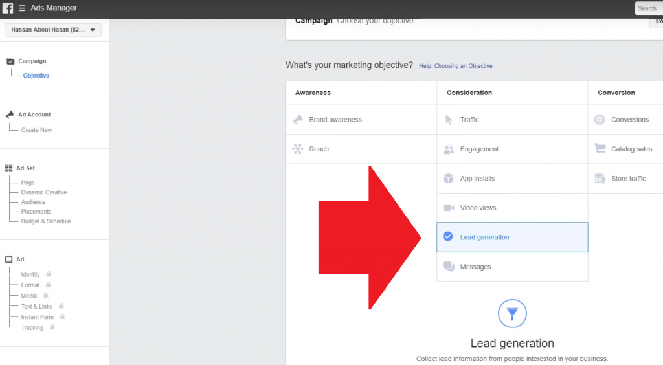Click the Facebook logo icon
The image size is (663, 365).
(x=8, y=8)
